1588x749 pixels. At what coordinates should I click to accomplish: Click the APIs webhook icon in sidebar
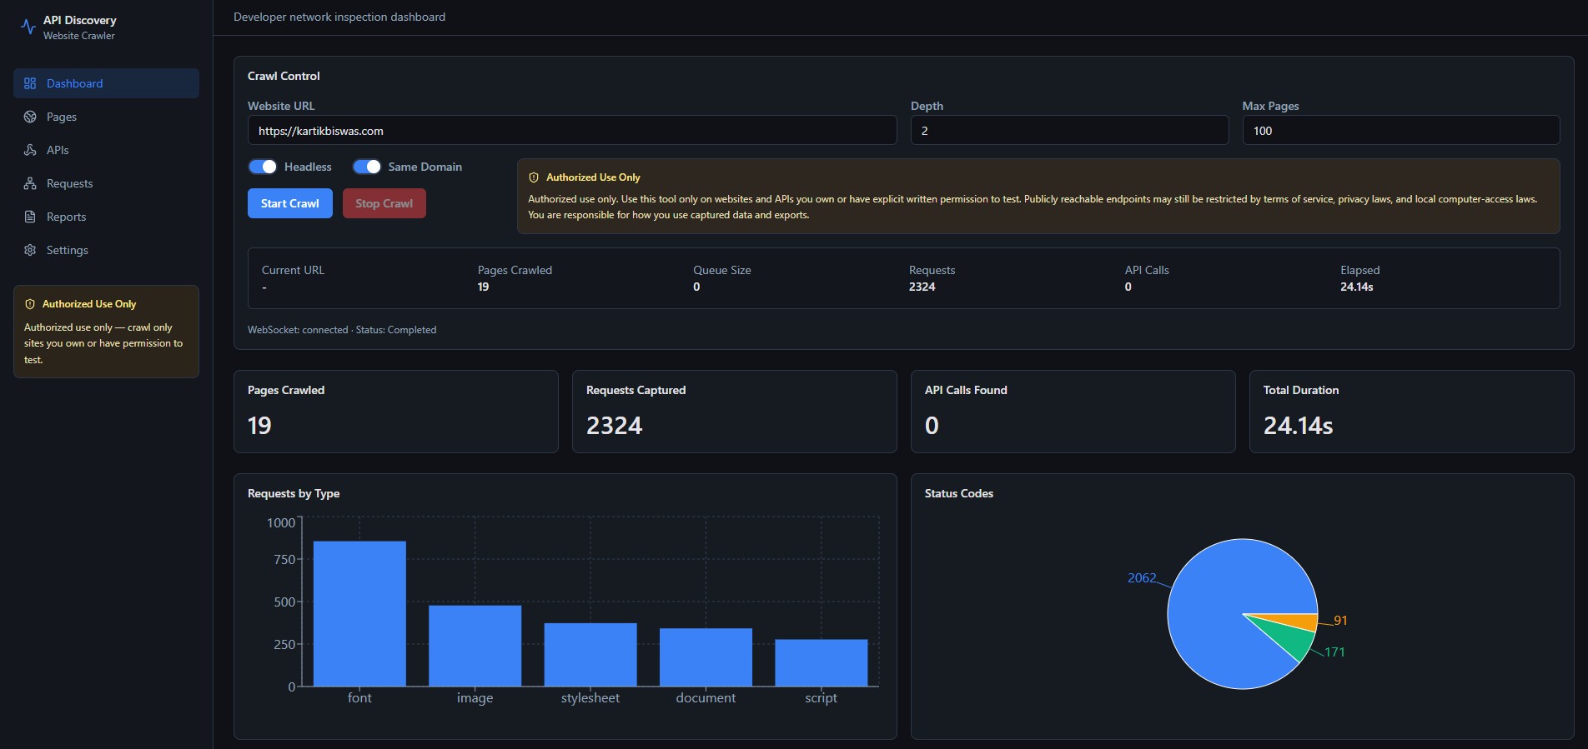(30, 150)
